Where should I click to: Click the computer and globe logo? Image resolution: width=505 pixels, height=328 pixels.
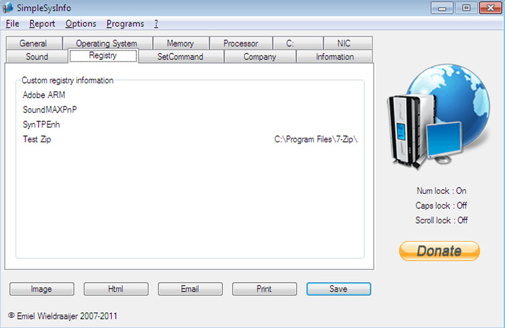[439, 116]
